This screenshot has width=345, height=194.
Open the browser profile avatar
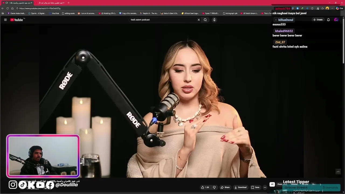coord(327,8)
